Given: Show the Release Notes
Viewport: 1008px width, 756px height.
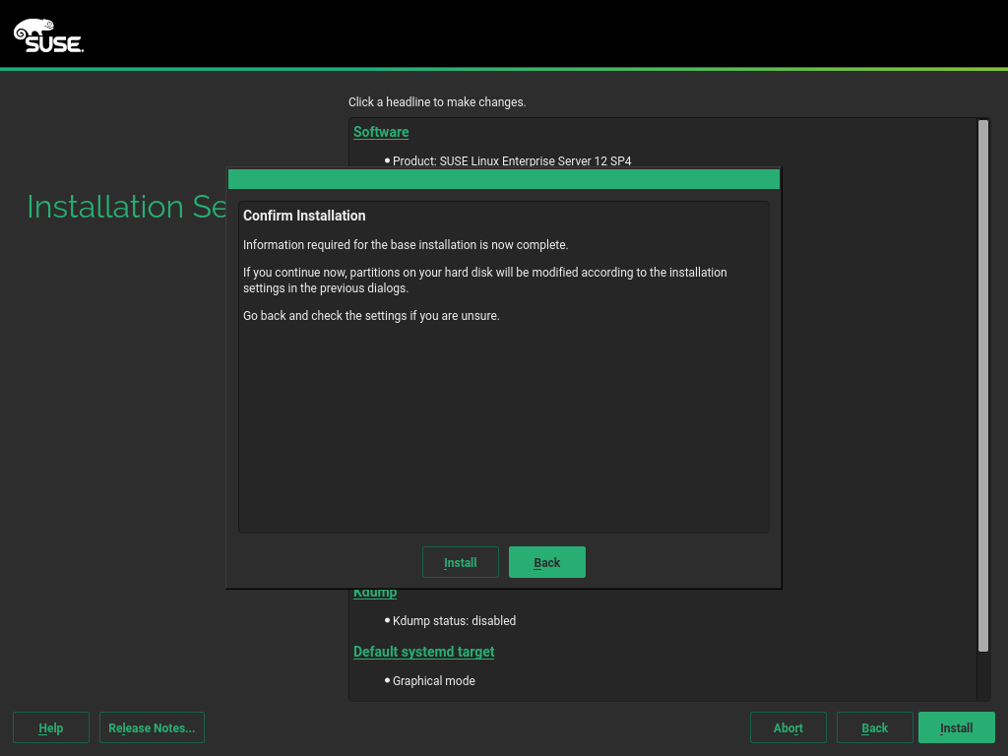Looking at the screenshot, I should [x=152, y=727].
